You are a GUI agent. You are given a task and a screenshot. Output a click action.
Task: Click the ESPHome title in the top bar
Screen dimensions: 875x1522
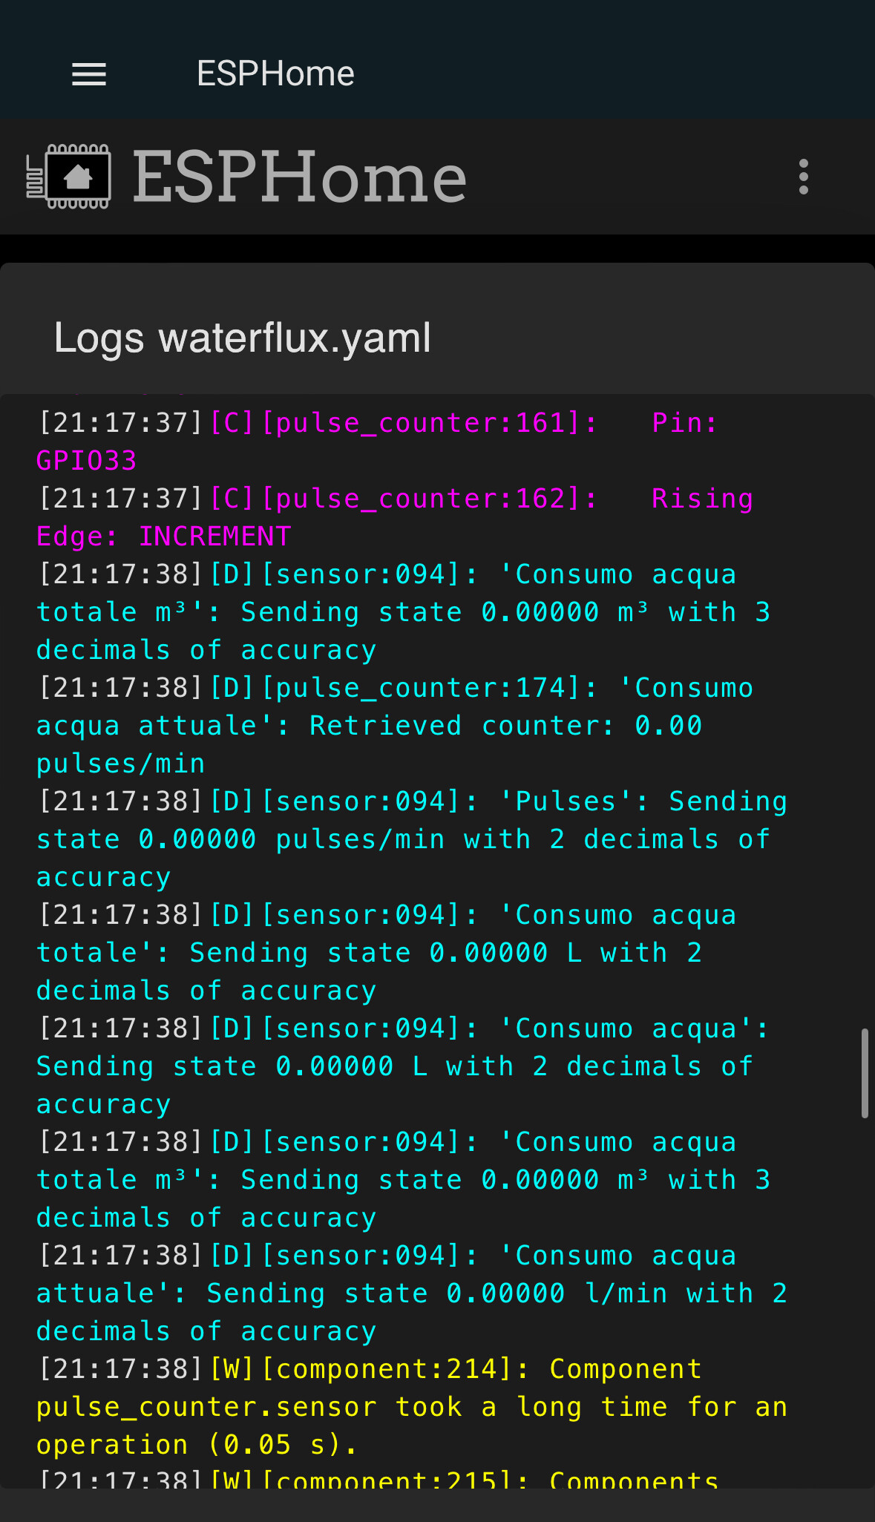[275, 73]
